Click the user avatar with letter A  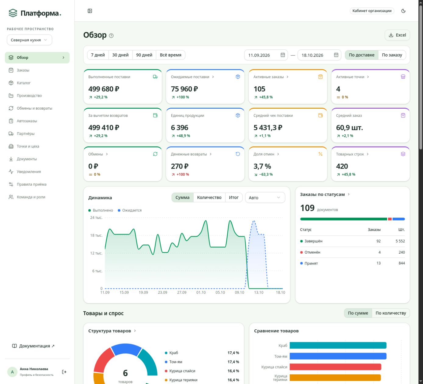click(12, 372)
